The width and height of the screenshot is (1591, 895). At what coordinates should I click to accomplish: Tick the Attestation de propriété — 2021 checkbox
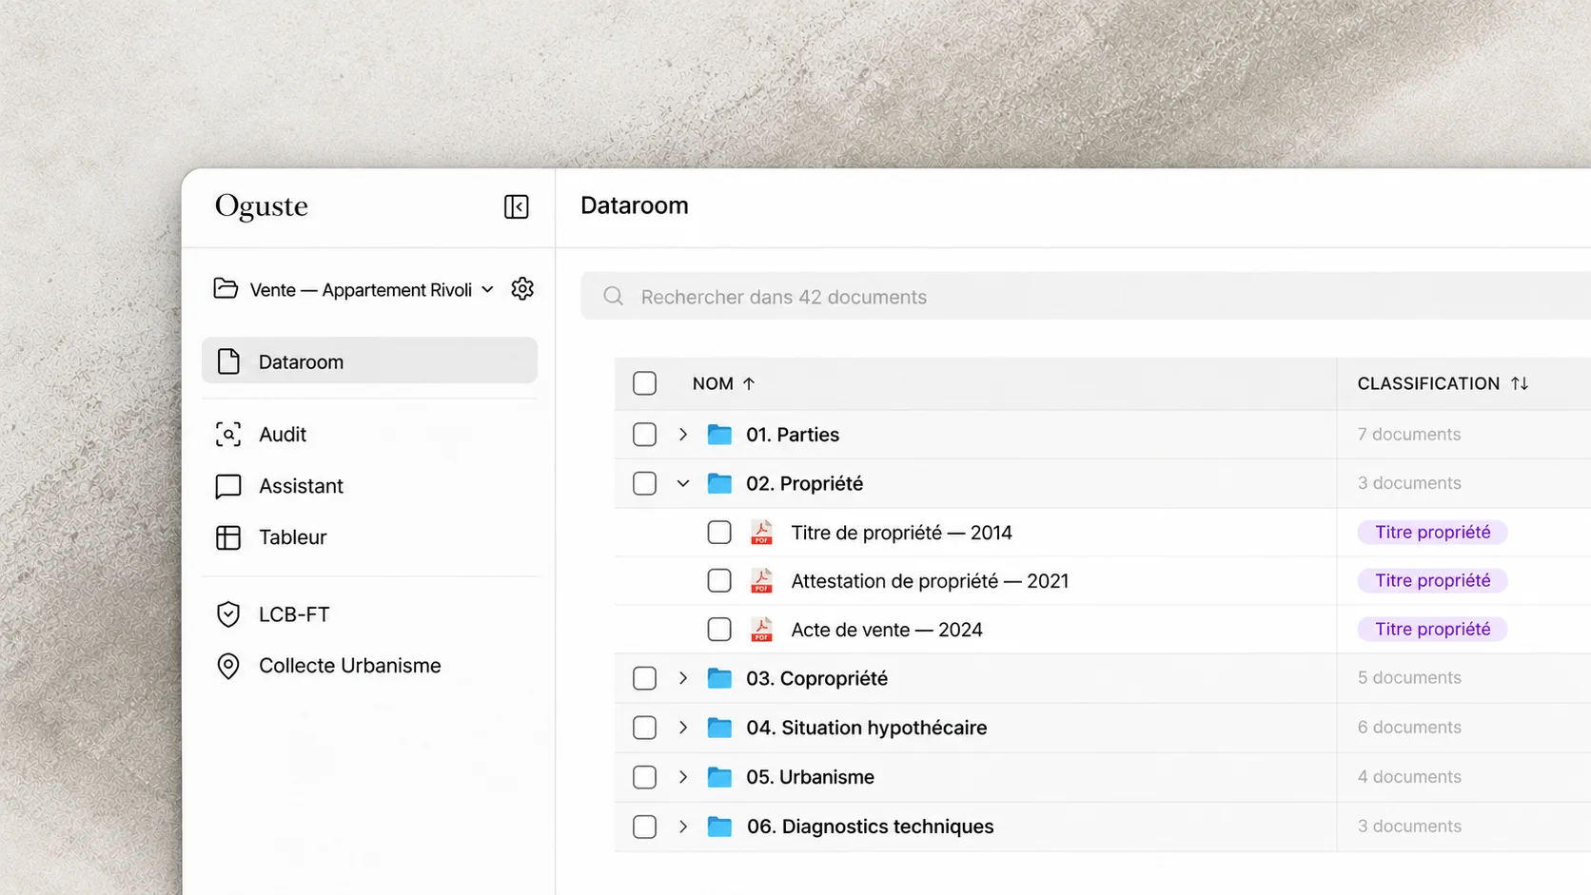coord(719,581)
